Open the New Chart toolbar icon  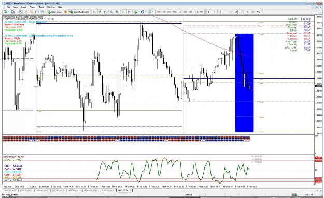pos(5,12)
